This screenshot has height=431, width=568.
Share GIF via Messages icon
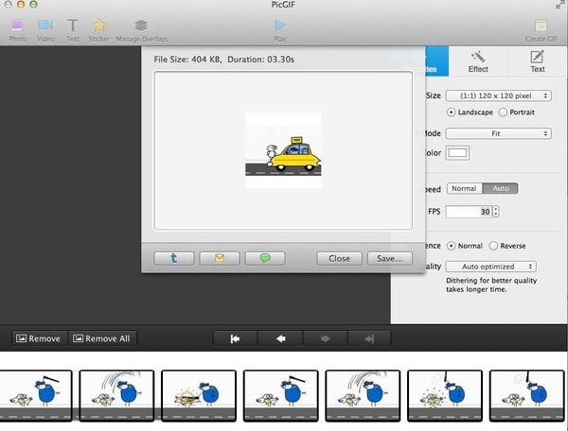click(x=265, y=258)
